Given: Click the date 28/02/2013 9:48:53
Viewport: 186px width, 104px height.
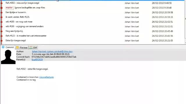Looking at the screenshot, I should [x=162, y=3].
